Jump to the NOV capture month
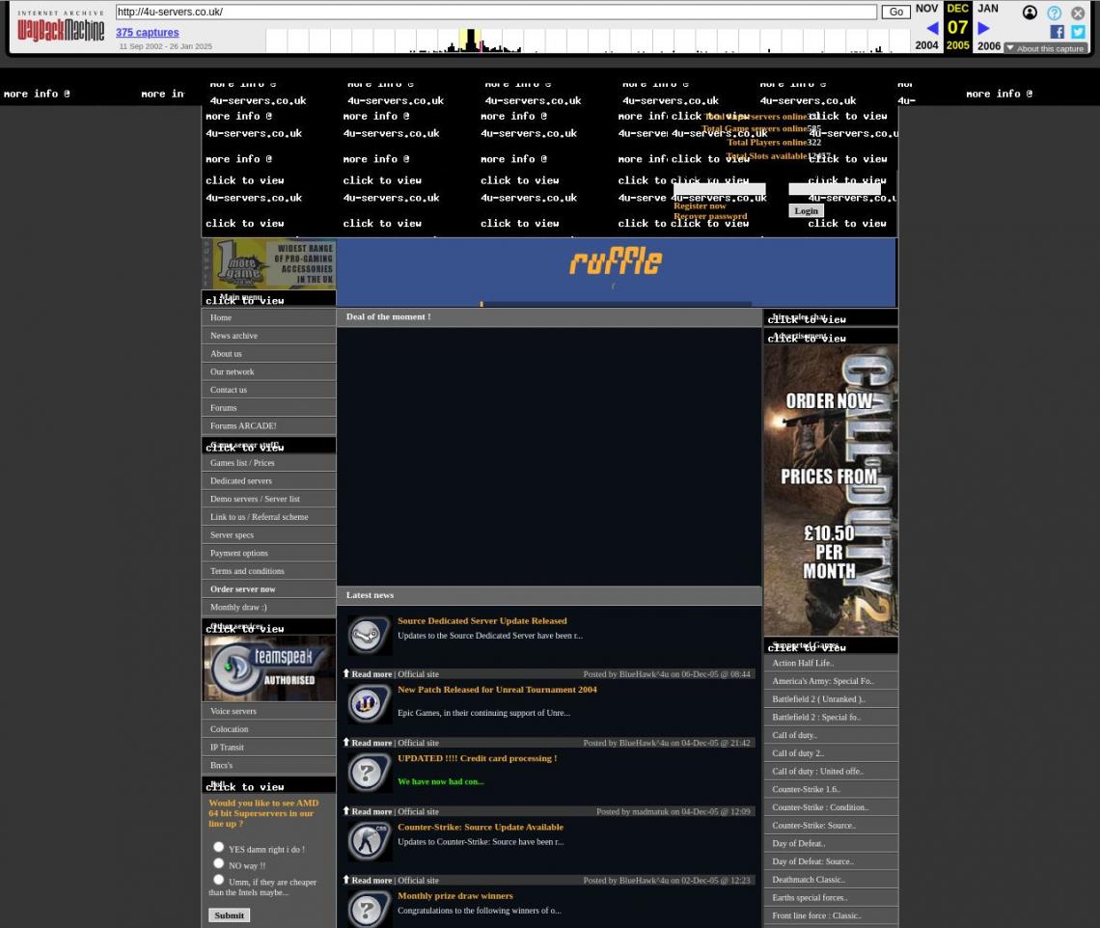1100x928 pixels. [x=926, y=9]
